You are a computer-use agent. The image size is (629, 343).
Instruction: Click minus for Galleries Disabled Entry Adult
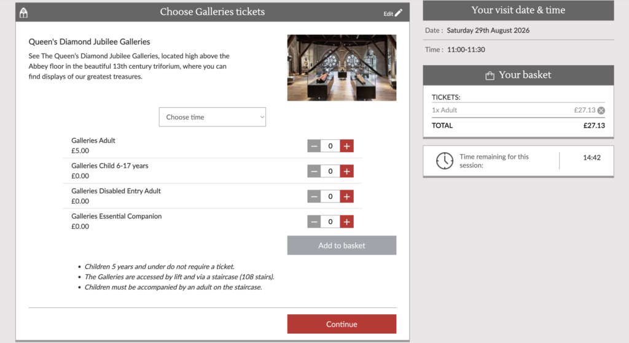(x=314, y=196)
